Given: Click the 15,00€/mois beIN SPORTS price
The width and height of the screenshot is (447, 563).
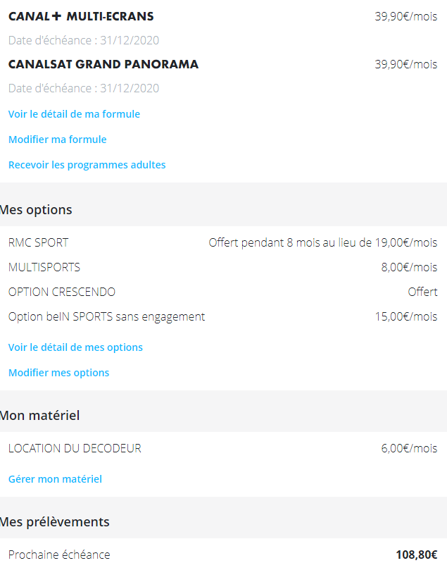Looking at the screenshot, I should 405,316.
